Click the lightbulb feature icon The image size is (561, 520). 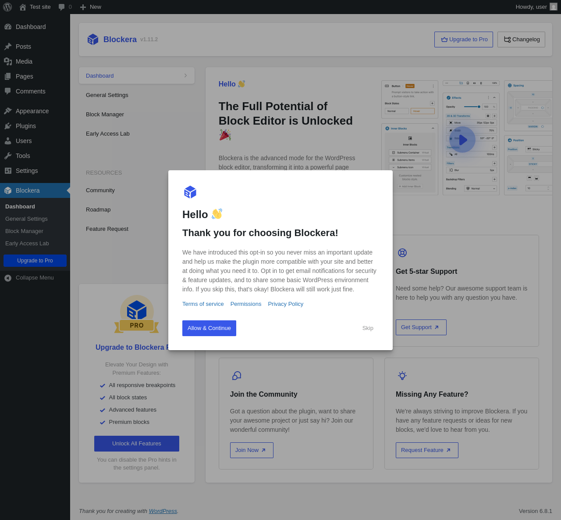(402, 376)
